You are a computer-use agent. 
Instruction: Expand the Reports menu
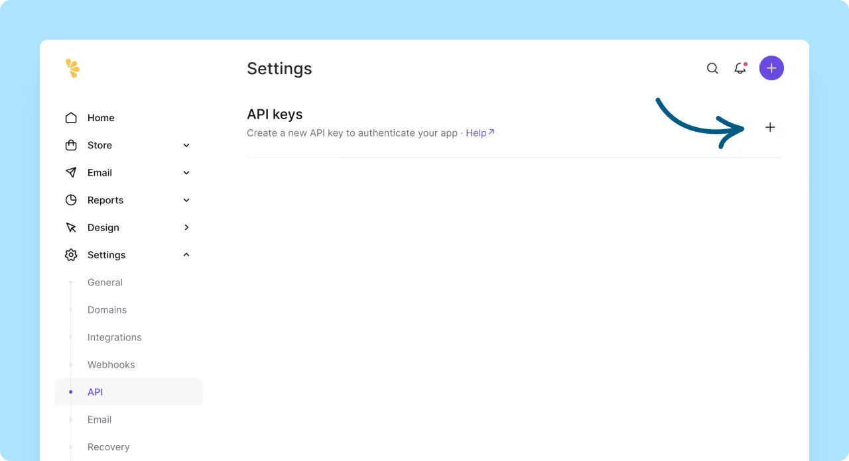(x=186, y=199)
